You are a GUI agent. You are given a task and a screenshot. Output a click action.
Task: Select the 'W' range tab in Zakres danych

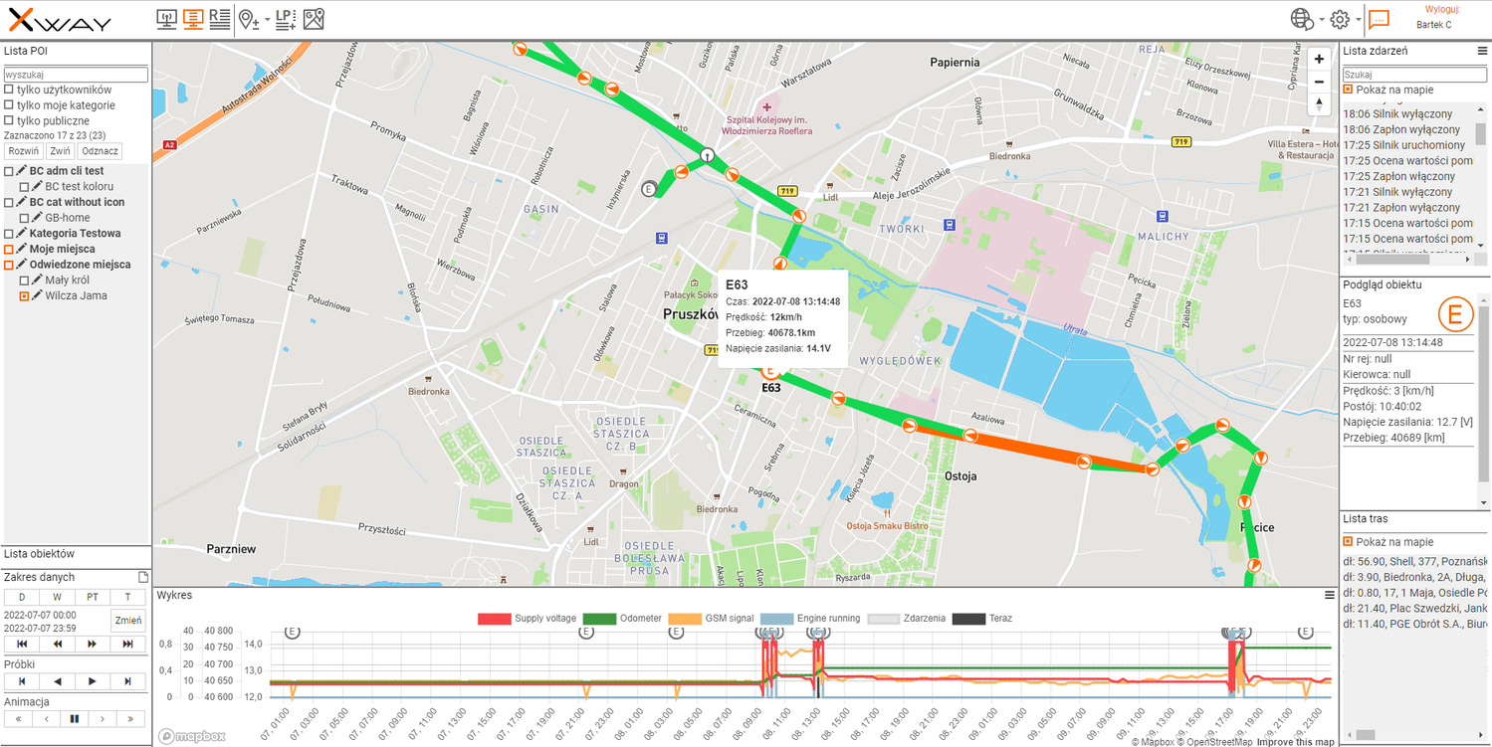pyautogui.click(x=57, y=597)
